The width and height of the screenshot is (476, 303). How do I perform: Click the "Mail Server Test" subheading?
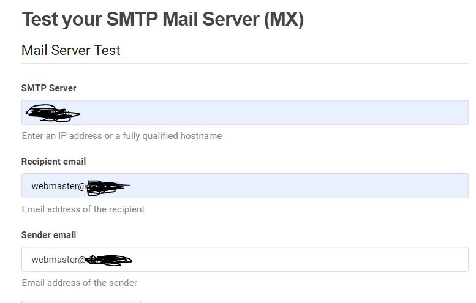coord(71,50)
